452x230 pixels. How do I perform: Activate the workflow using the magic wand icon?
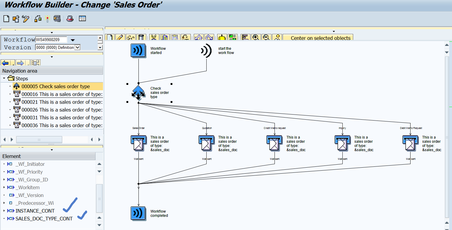click(x=47, y=19)
